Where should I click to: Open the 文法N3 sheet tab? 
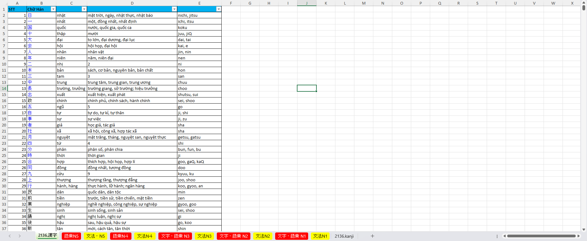204,236
